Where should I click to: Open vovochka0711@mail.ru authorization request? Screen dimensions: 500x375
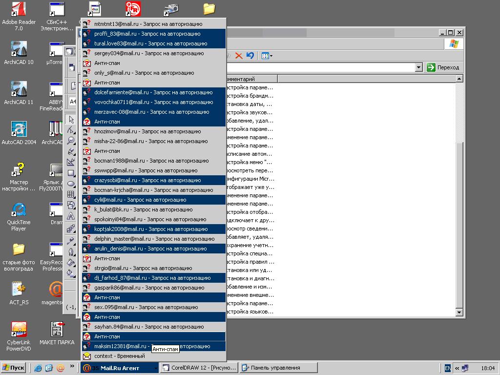tap(154, 102)
